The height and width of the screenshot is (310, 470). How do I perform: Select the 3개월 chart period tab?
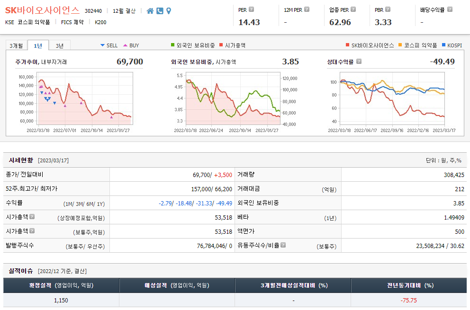point(16,45)
